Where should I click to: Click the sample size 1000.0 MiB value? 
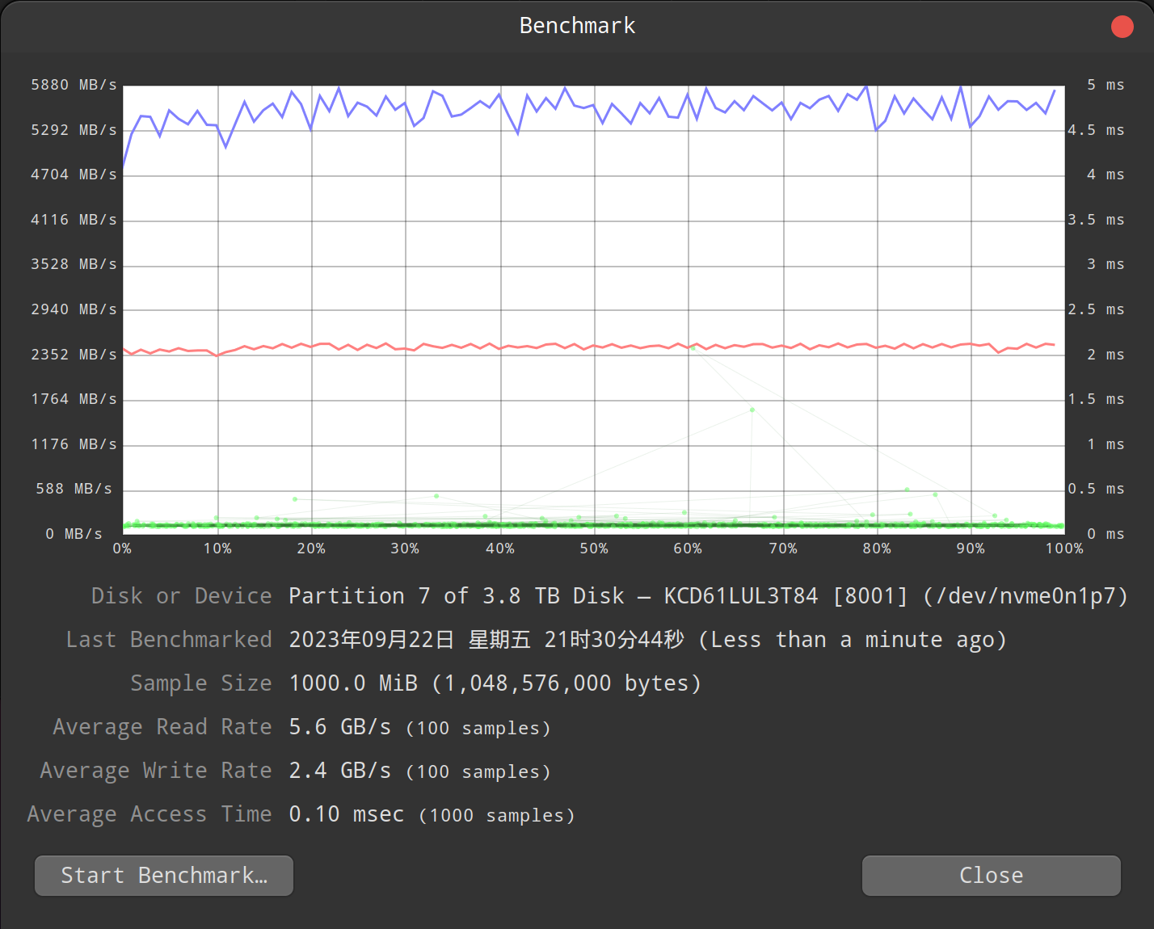[495, 683]
